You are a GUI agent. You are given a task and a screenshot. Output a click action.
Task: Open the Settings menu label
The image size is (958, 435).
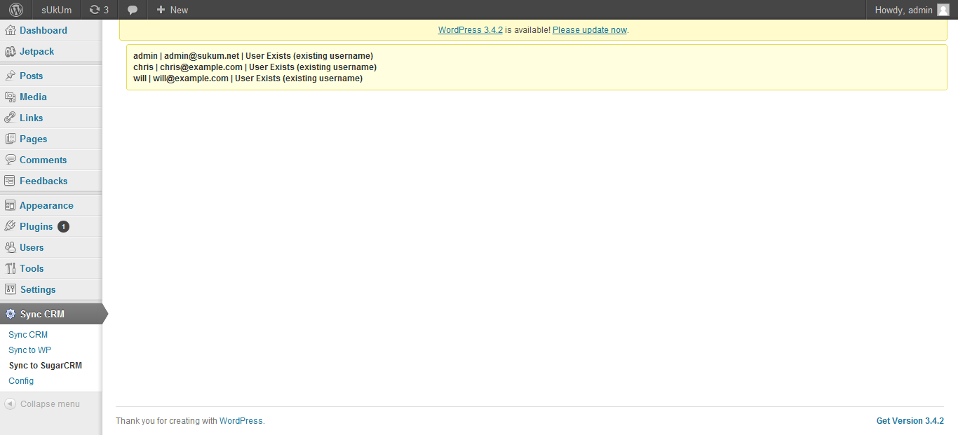coord(38,289)
